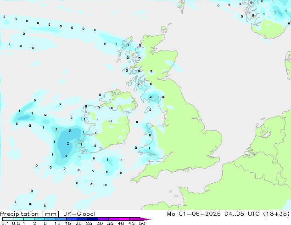Click the 1–2 mm legend swatch

click(29, 219)
